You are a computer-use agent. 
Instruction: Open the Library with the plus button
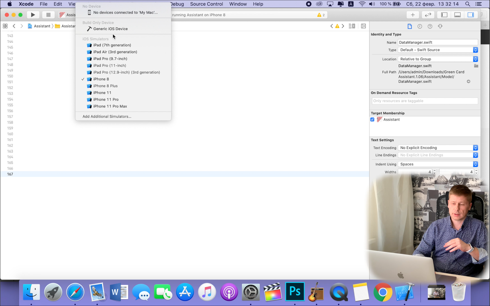coord(413,15)
